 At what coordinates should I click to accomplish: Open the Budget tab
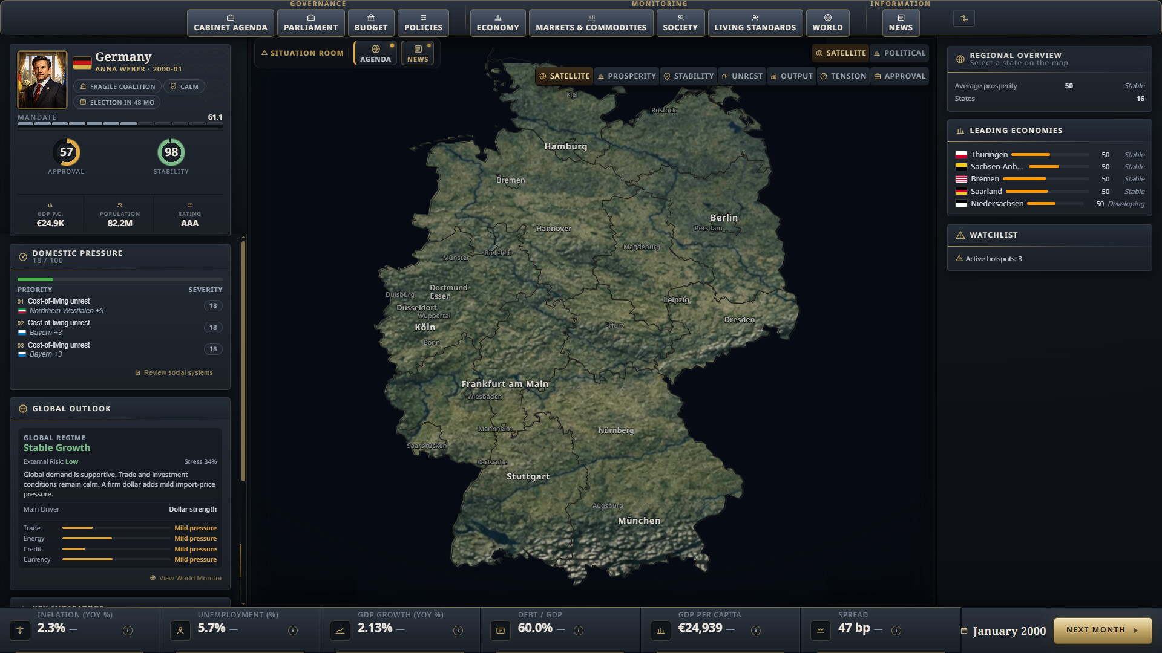pyautogui.click(x=371, y=23)
